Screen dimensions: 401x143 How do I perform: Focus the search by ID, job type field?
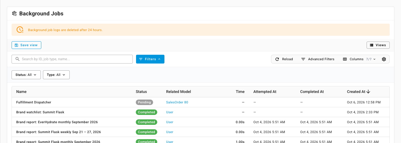72,59
